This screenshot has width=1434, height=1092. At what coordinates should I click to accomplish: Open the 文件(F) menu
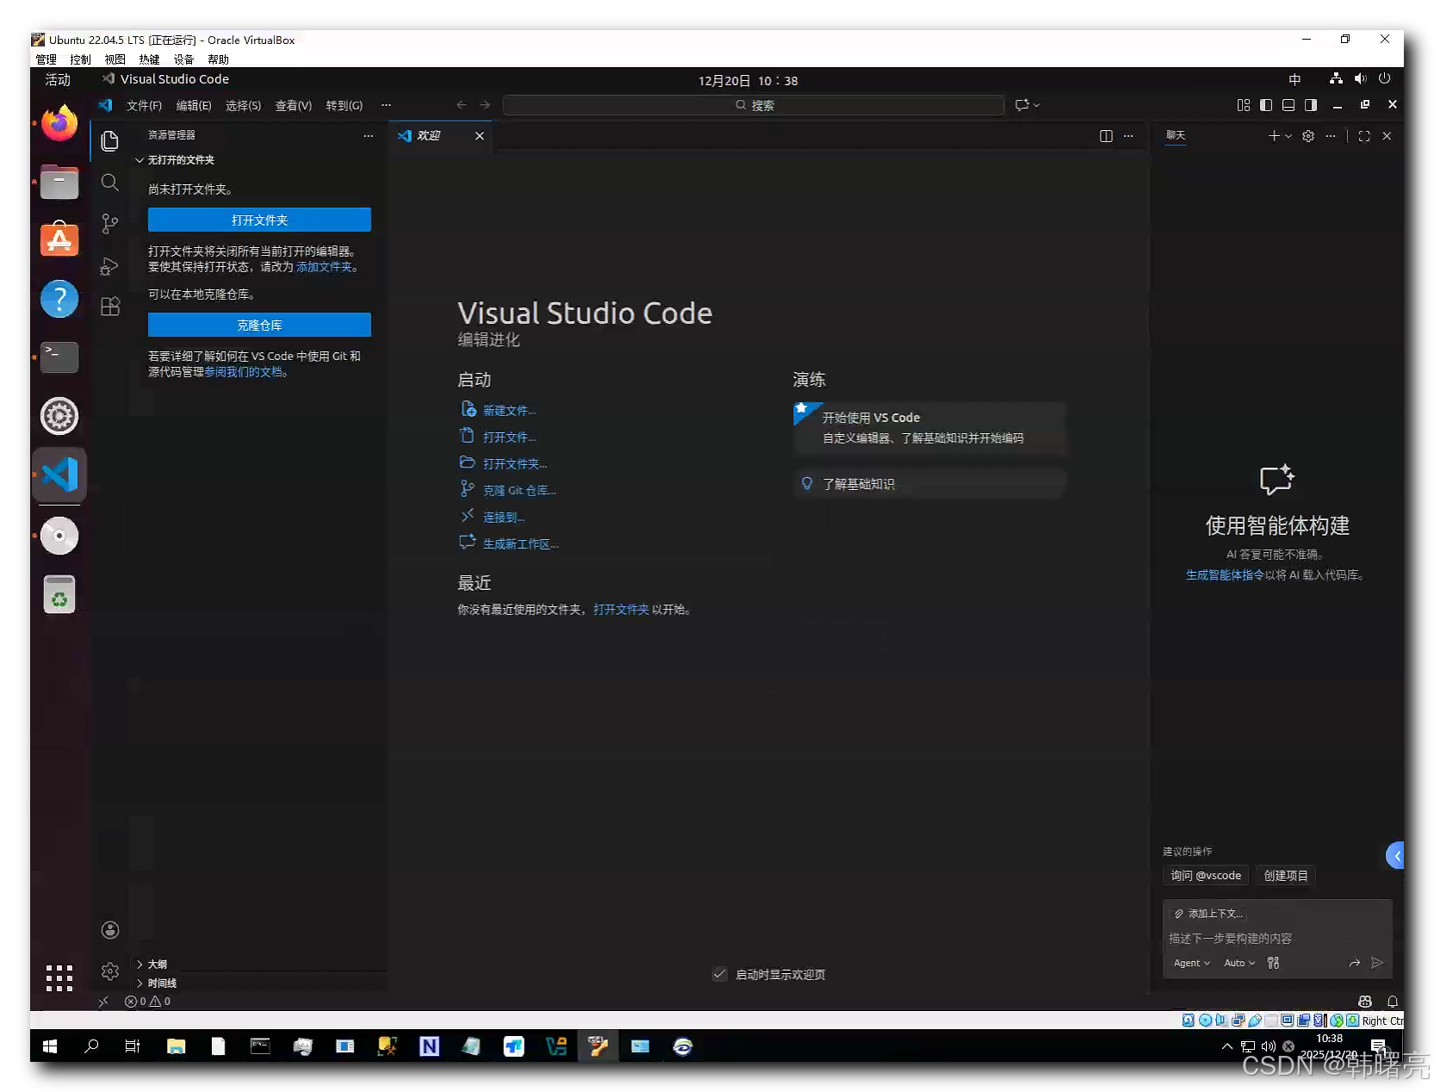(143, 105)
